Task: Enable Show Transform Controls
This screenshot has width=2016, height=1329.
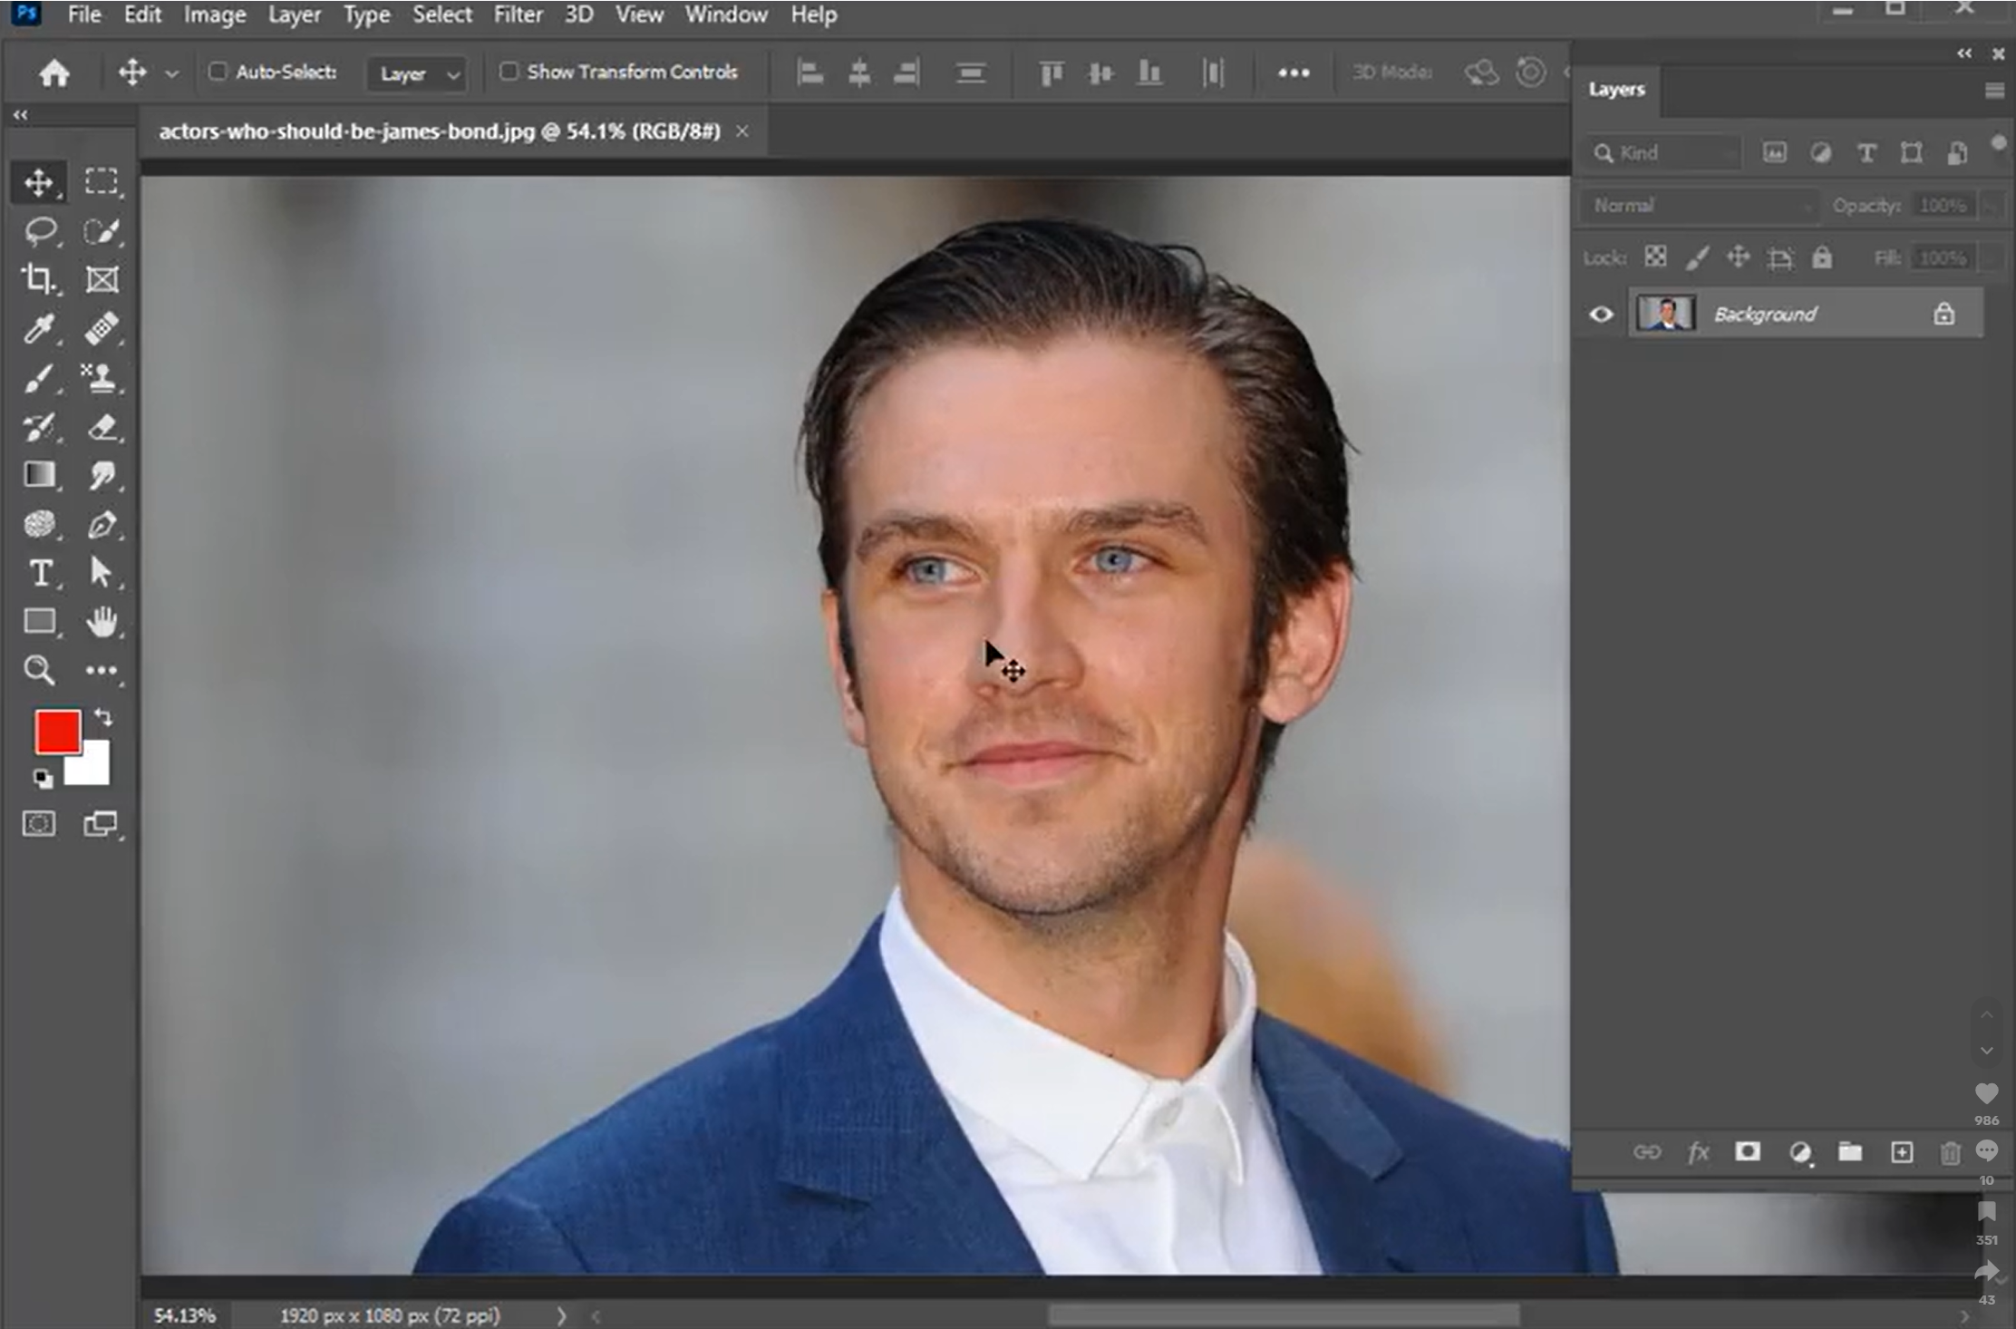Action: point(509,73)
